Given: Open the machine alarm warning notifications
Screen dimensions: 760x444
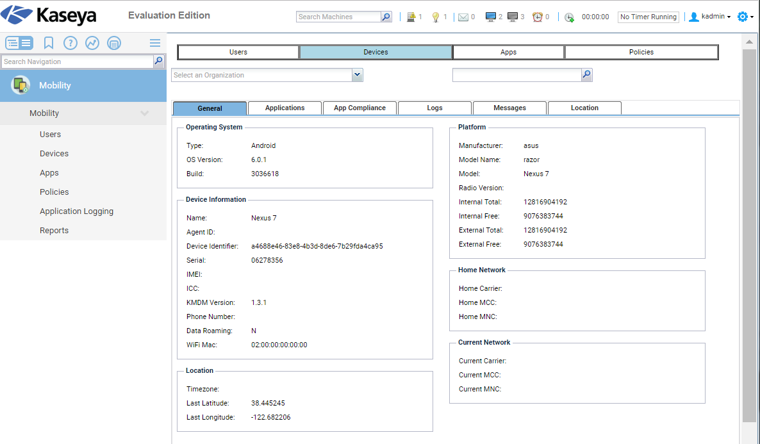Looking at the screenshot, I should click(x=411, y=17).
